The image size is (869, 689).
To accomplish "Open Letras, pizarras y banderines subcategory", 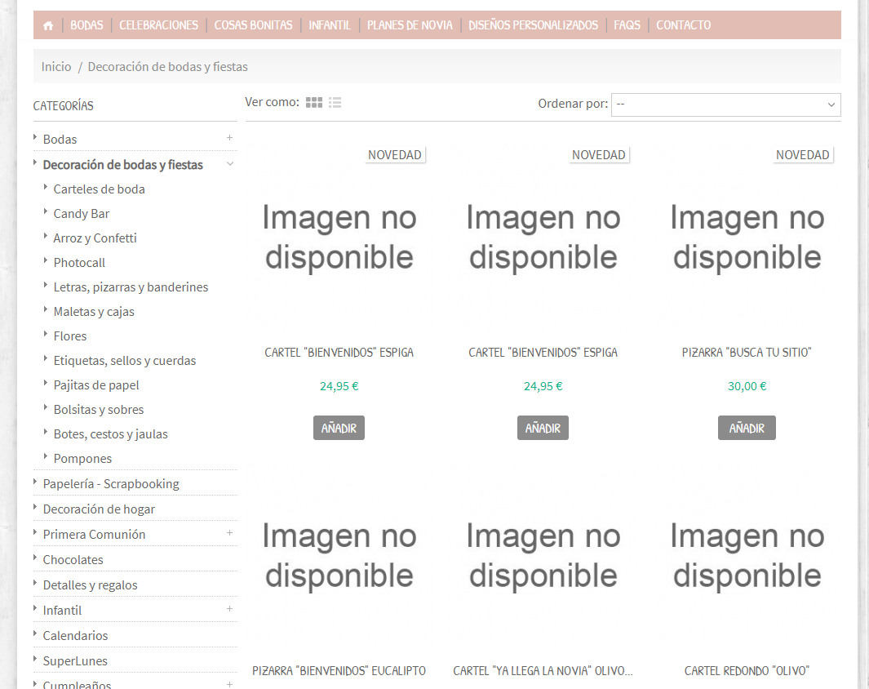I will pyautogui.click(x=131, y=287).
